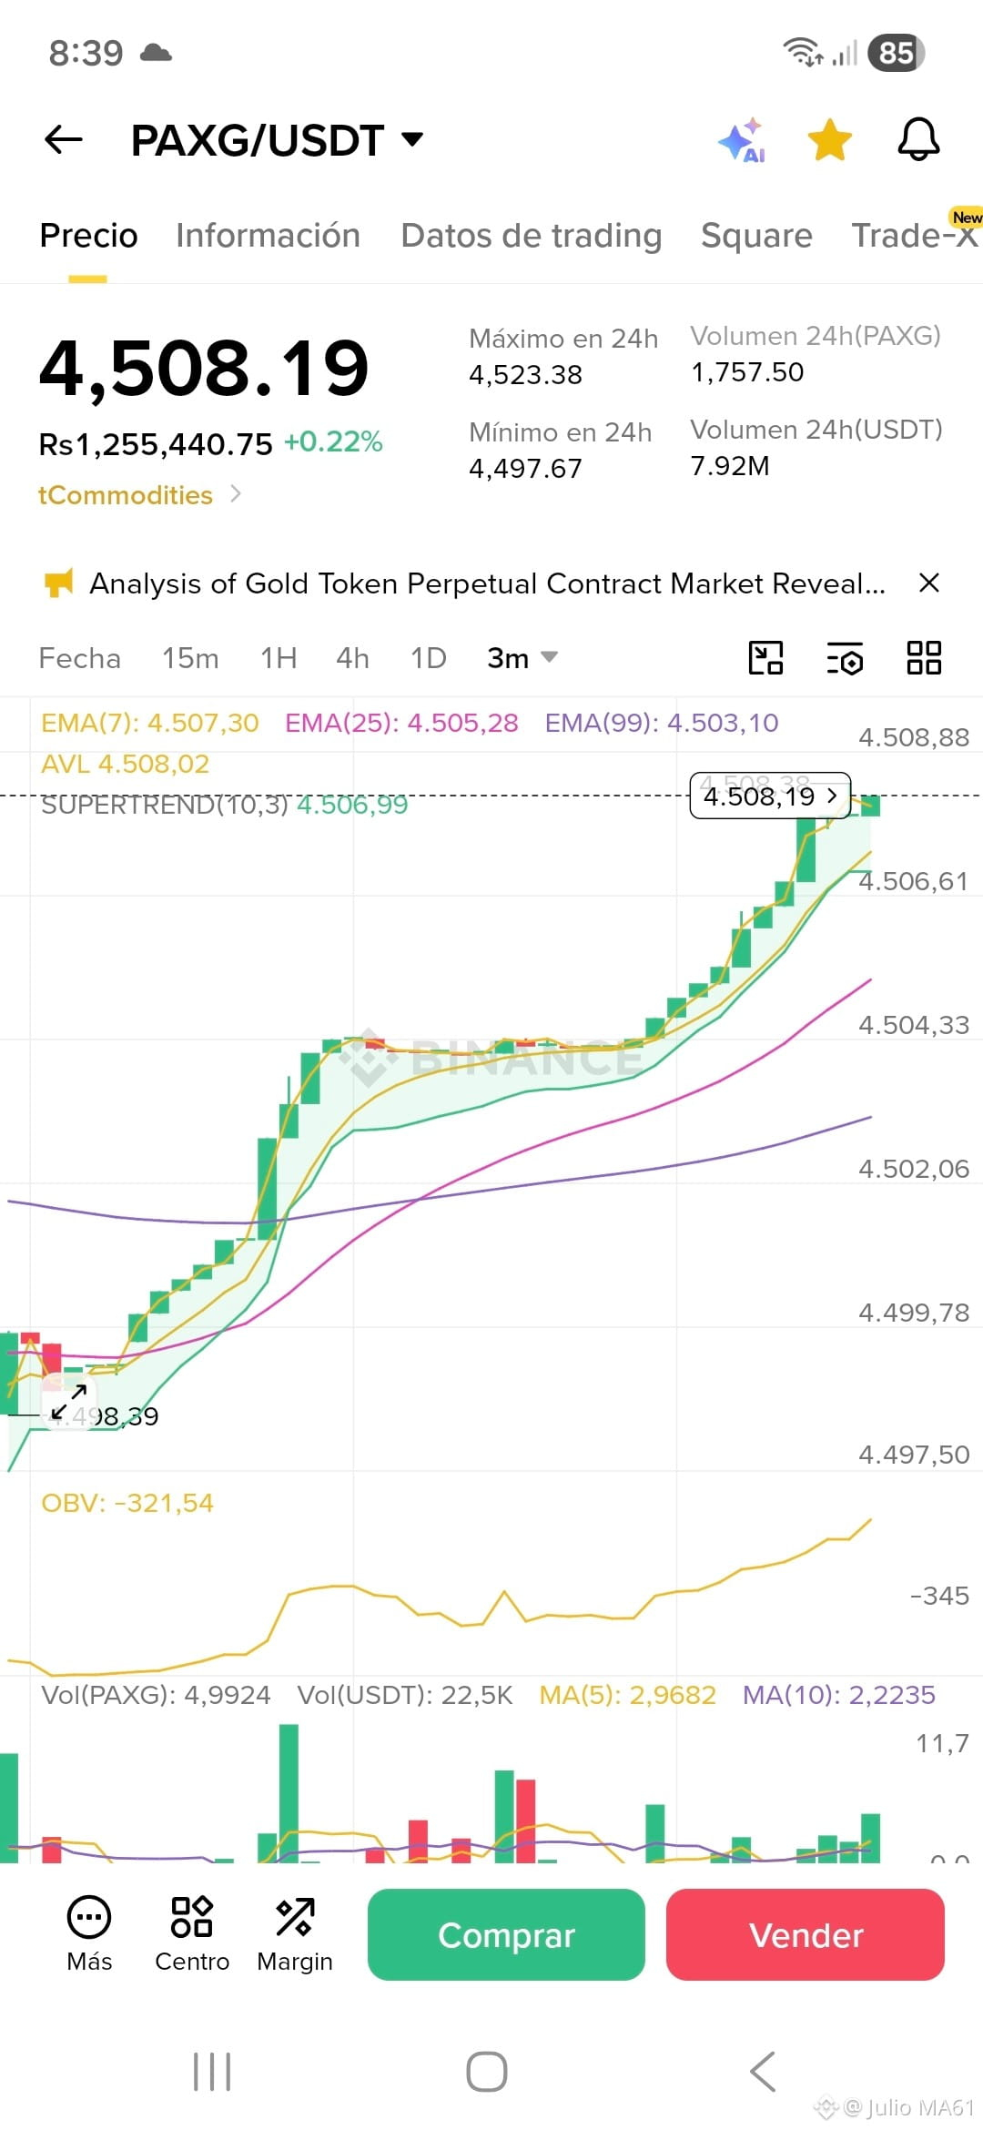
Task: Tap the +0.22% change percentage
Action: 333,442
